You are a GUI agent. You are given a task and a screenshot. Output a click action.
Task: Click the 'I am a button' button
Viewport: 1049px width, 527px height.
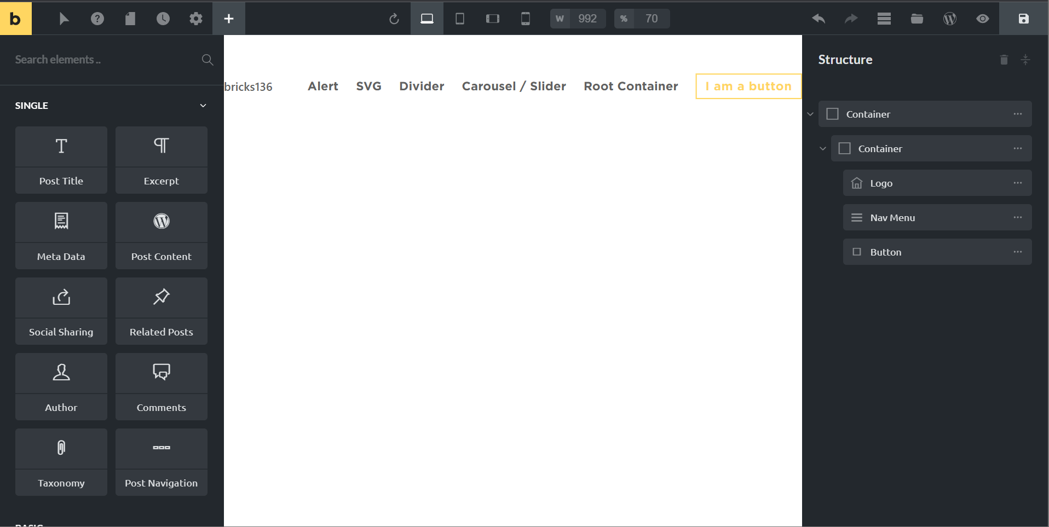click(x=748, y=86)
